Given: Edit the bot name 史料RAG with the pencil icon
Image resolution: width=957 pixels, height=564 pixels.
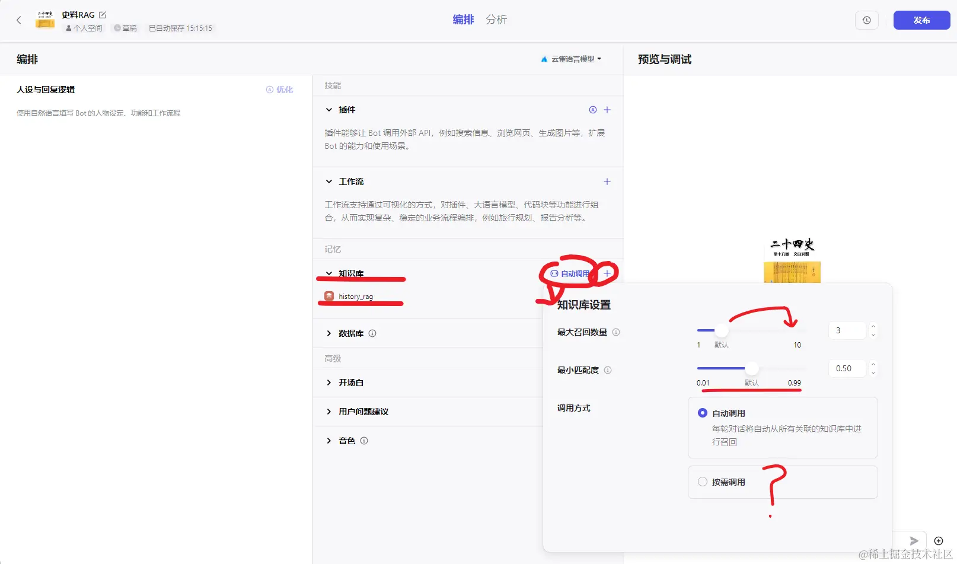Looking at the screenshot, I should click(103, 15).
